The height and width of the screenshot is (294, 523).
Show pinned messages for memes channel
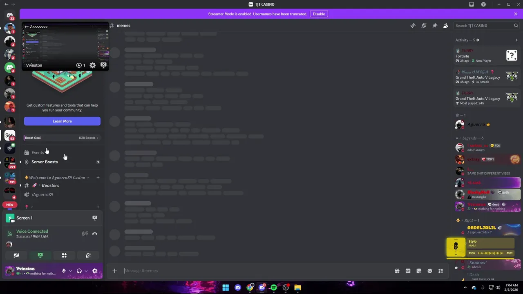435,26
